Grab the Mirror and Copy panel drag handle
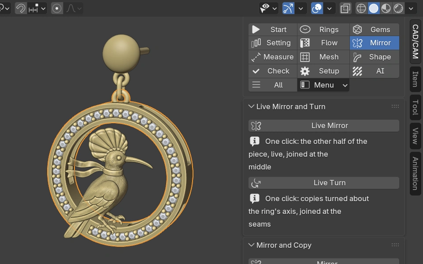Screen dimensions: 423x264 click(395, 245)
